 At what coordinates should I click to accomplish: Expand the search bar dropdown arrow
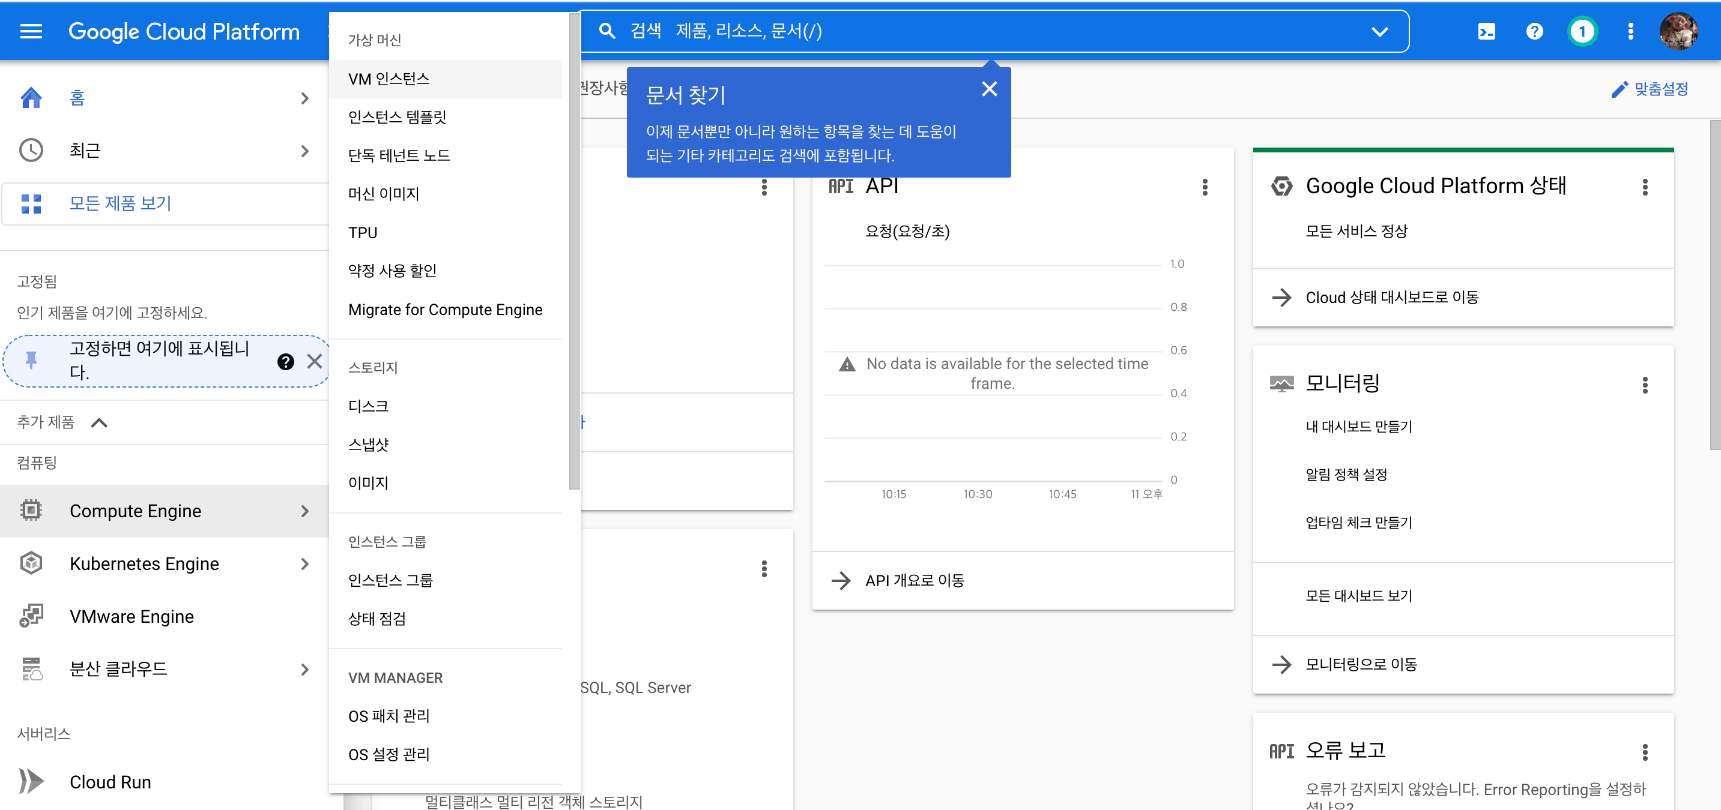click(x=1379, y=31)
